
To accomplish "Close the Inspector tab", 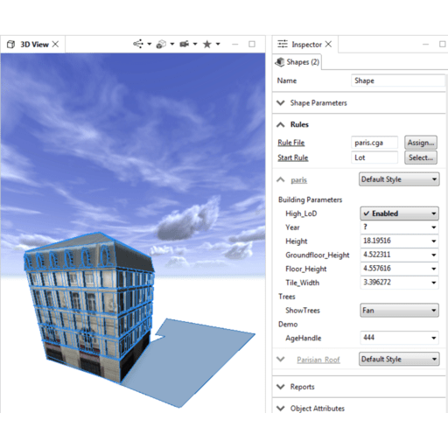I will [x=328, y=44].
